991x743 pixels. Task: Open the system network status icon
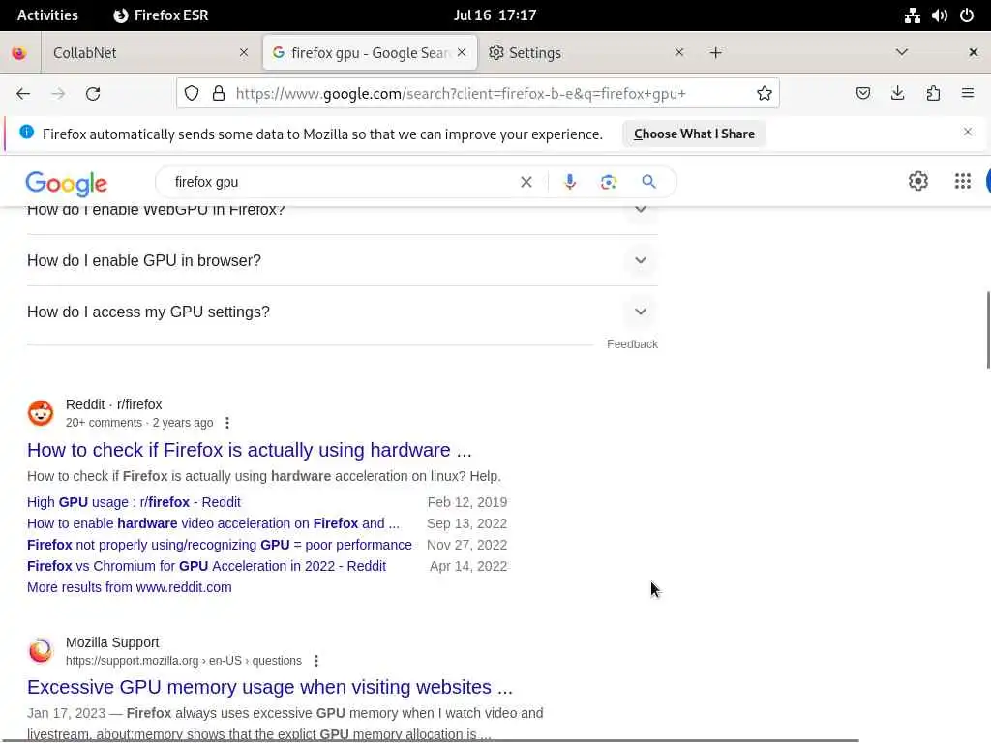tap(912, 15)
